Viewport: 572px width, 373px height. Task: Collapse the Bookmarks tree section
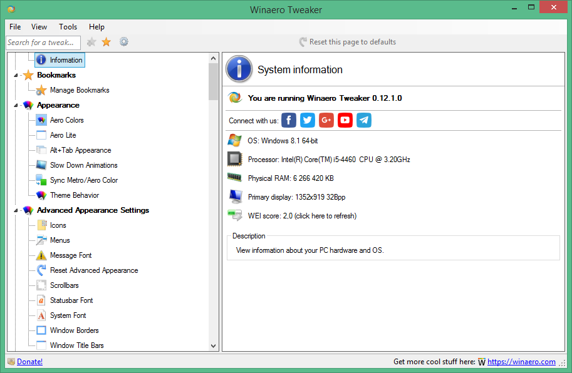coord(16,76)
